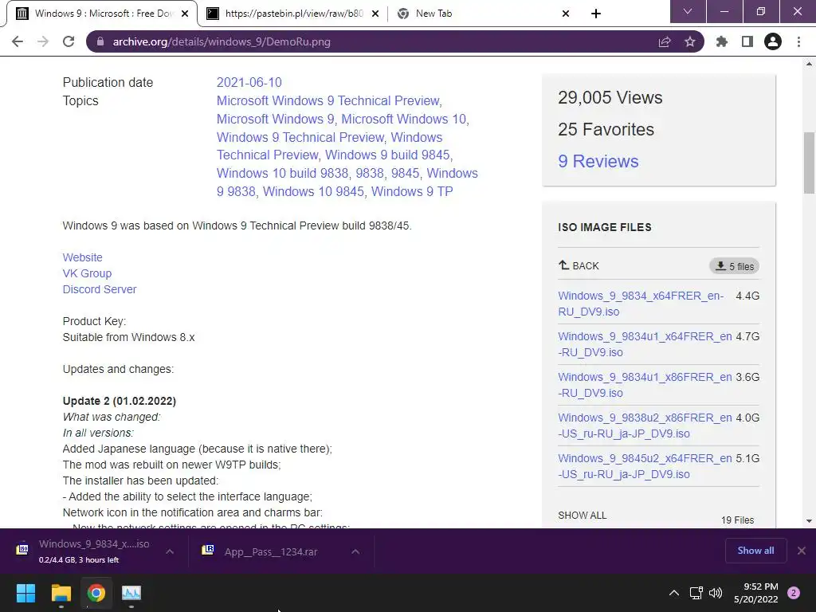Click the browser forward arrow
The image size is (816, 612).
coord(43,41)
